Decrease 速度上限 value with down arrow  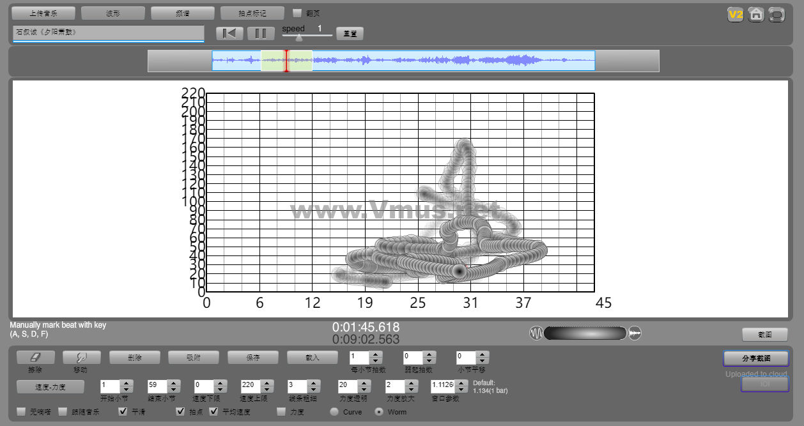pyautogui.click(x=267, y=390)
